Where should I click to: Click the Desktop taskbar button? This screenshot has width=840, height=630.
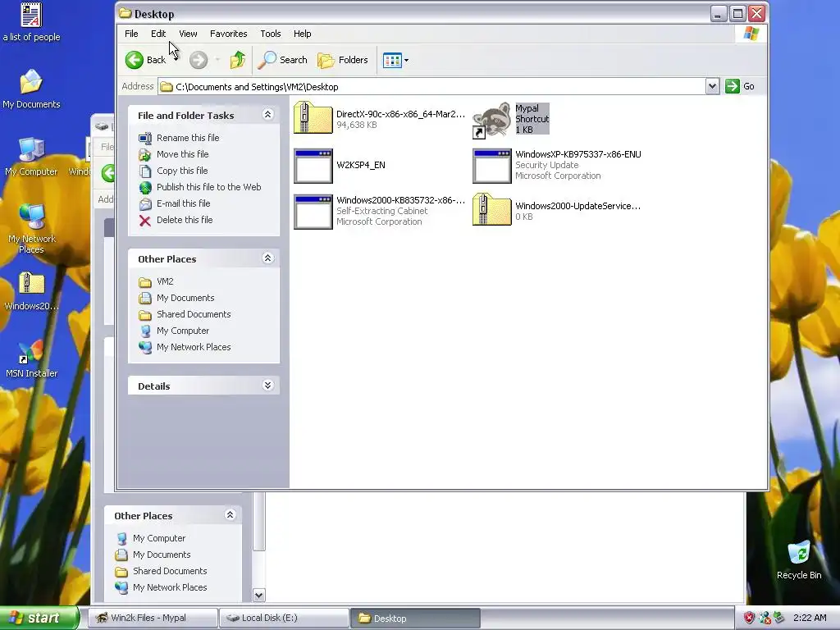pyautogui.click(x=415, y=619)
